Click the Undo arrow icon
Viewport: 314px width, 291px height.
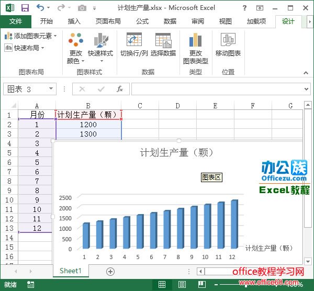point(40,8)
